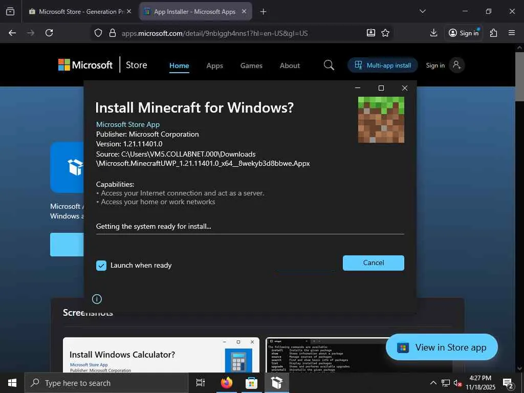Open the Windows Start menu
This screenshot has width=524, height=393.
click(12, 383)
